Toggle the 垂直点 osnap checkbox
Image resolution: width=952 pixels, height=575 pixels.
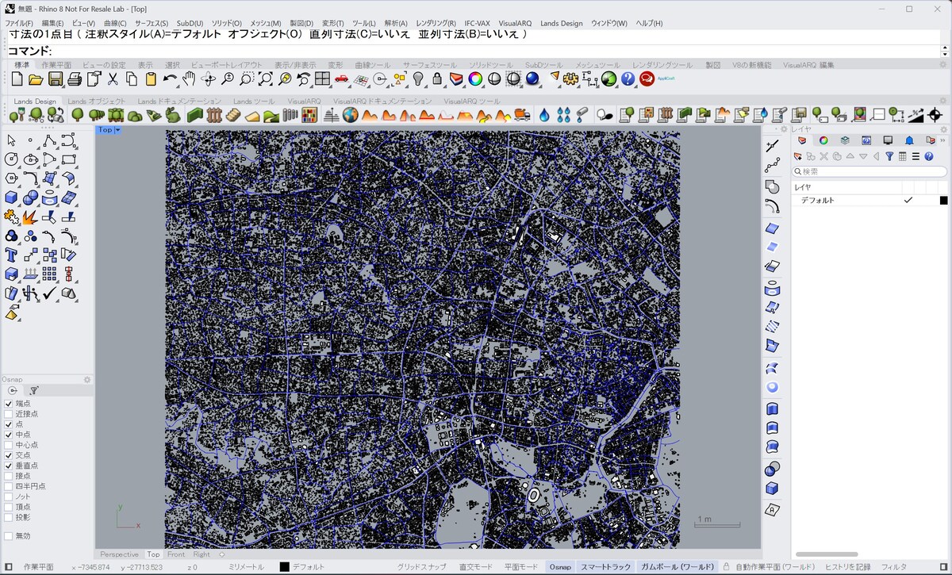(x=9, y=466)
